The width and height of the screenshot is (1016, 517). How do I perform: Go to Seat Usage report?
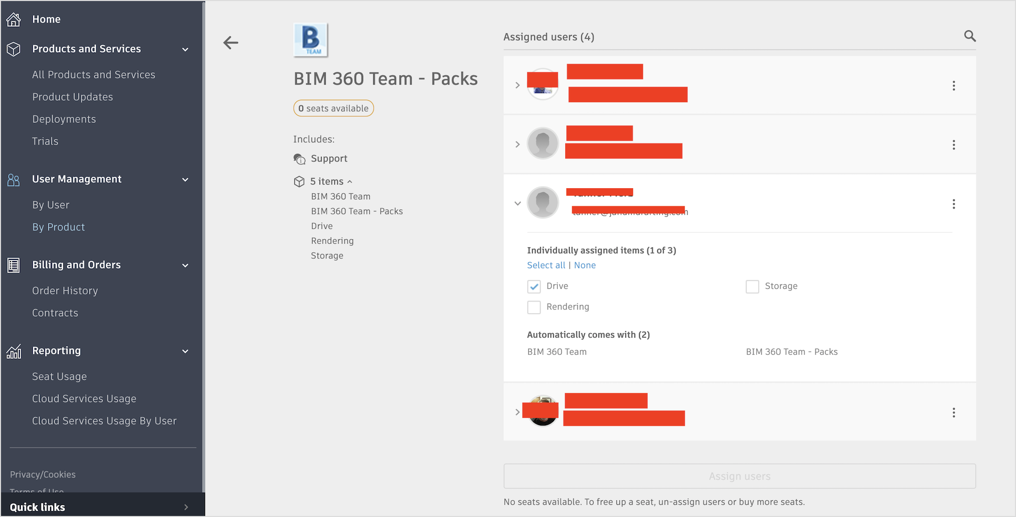point(59,376)
